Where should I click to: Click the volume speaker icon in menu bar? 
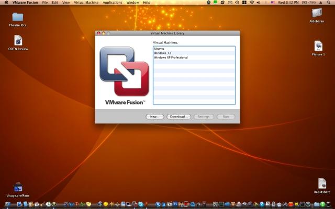click(x=258, y=3)
